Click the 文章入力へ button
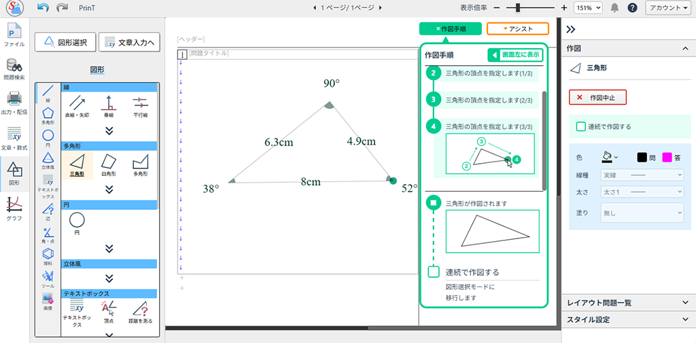Viewport: 696px width, 343px height. [129, 42]
